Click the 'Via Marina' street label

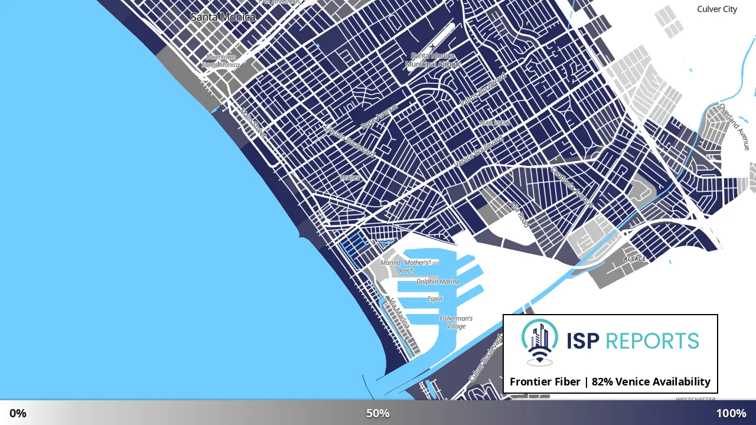click(x=399, y=313)
